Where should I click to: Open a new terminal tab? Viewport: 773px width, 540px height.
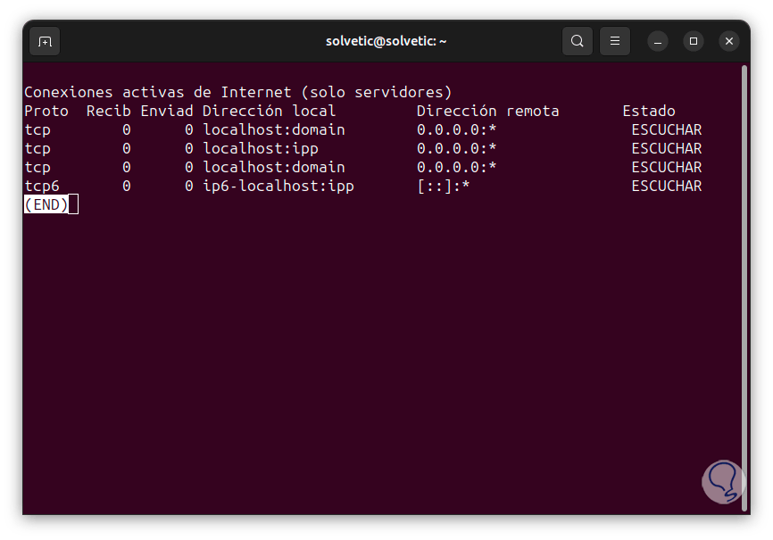click(x=45, y=41)
